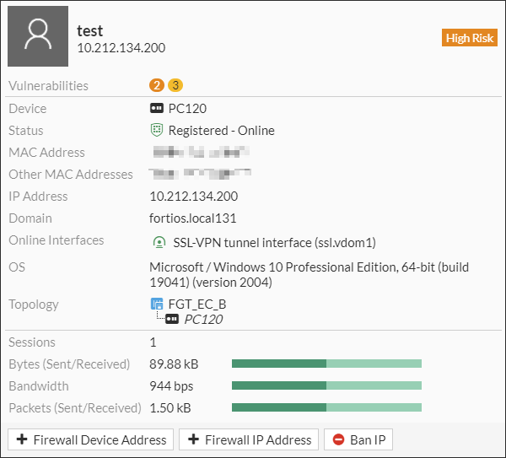Viewport: 506px width, 458px height.
Task: Click the user avatar icon
Action: point(38,36)
